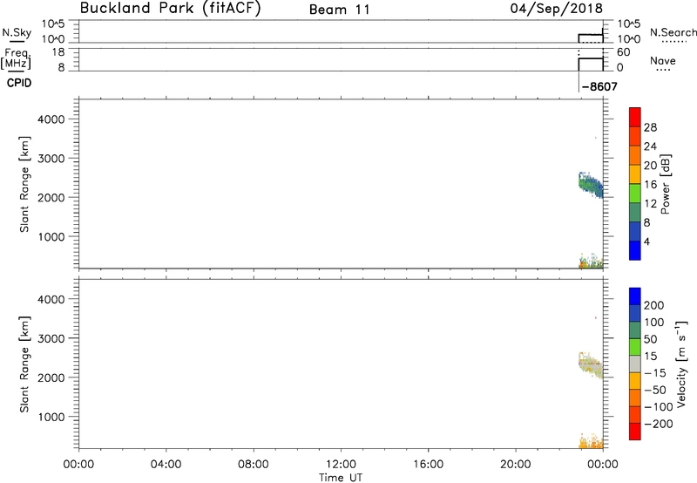Select the 04:00 time tick label
Viewport: 697px width, 483px height.
(166, 465)
